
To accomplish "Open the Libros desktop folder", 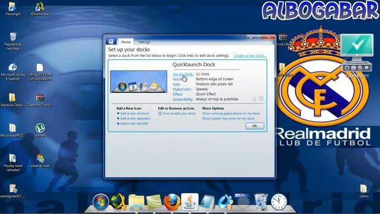I will 364,191.
